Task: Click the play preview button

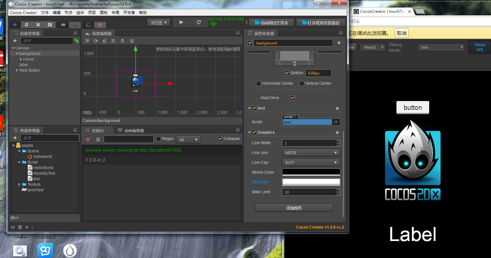Action: coord(181,22)
